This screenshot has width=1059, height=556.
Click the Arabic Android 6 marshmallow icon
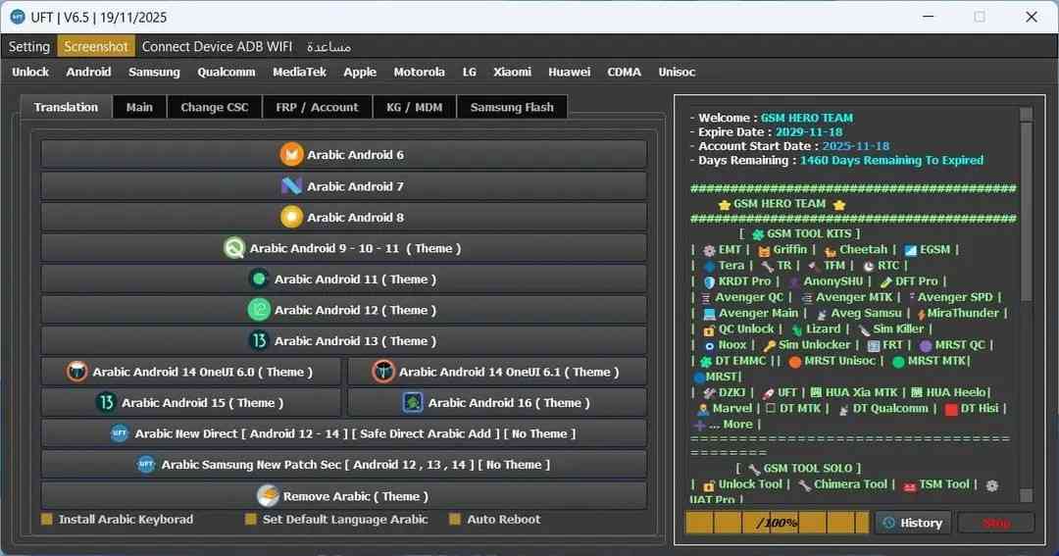pyautogui.click(x=291, y=155)
